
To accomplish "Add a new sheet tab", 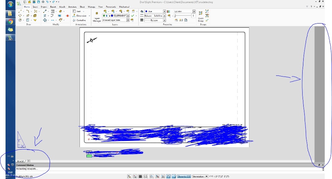I will click(x=29, y=161).
